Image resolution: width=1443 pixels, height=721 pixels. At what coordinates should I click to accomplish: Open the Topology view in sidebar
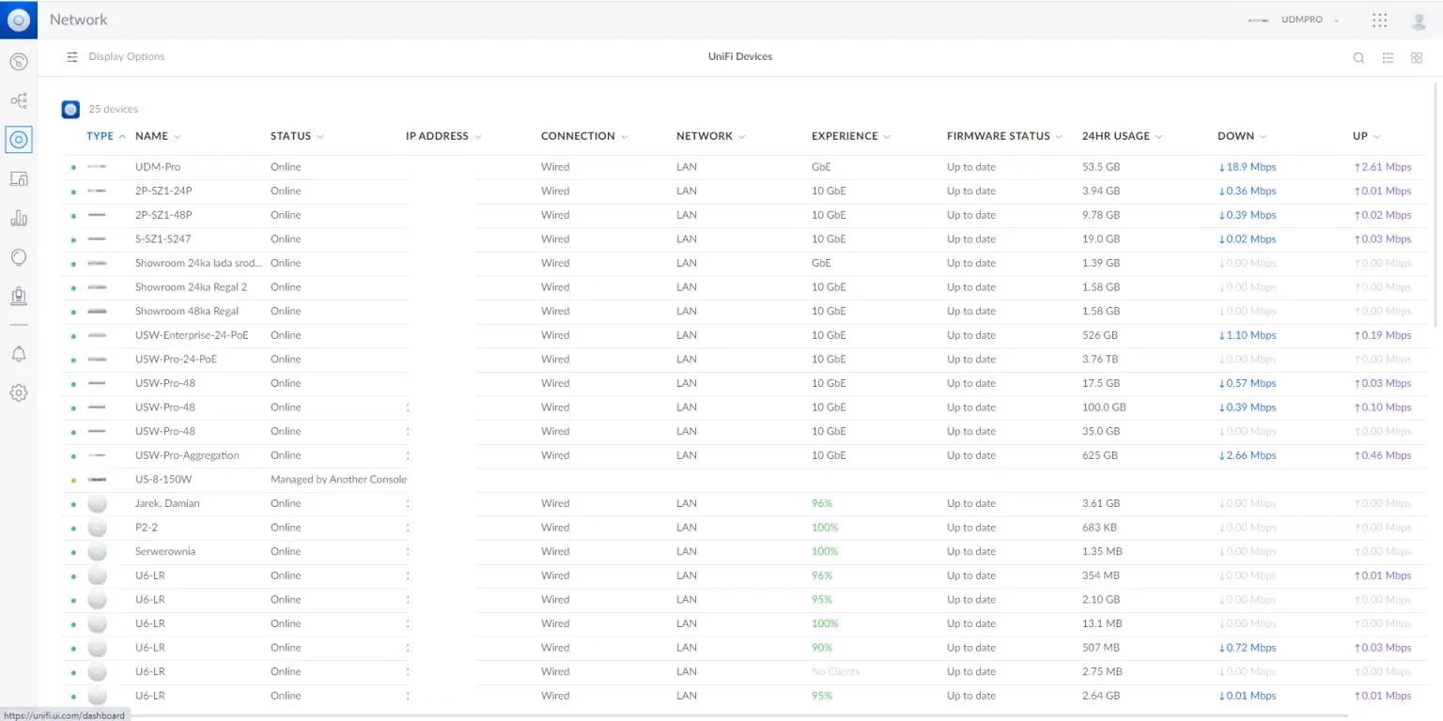18,100
